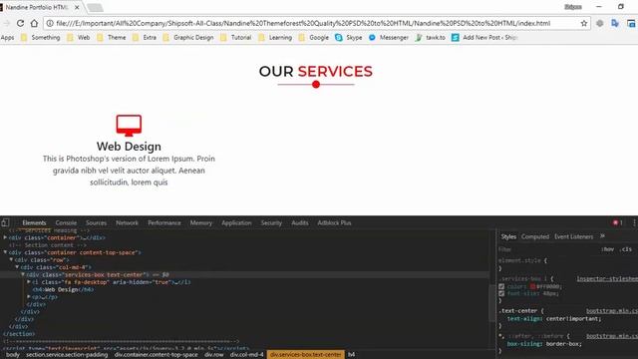Show the red error count indicator

(x=618, y=222)
